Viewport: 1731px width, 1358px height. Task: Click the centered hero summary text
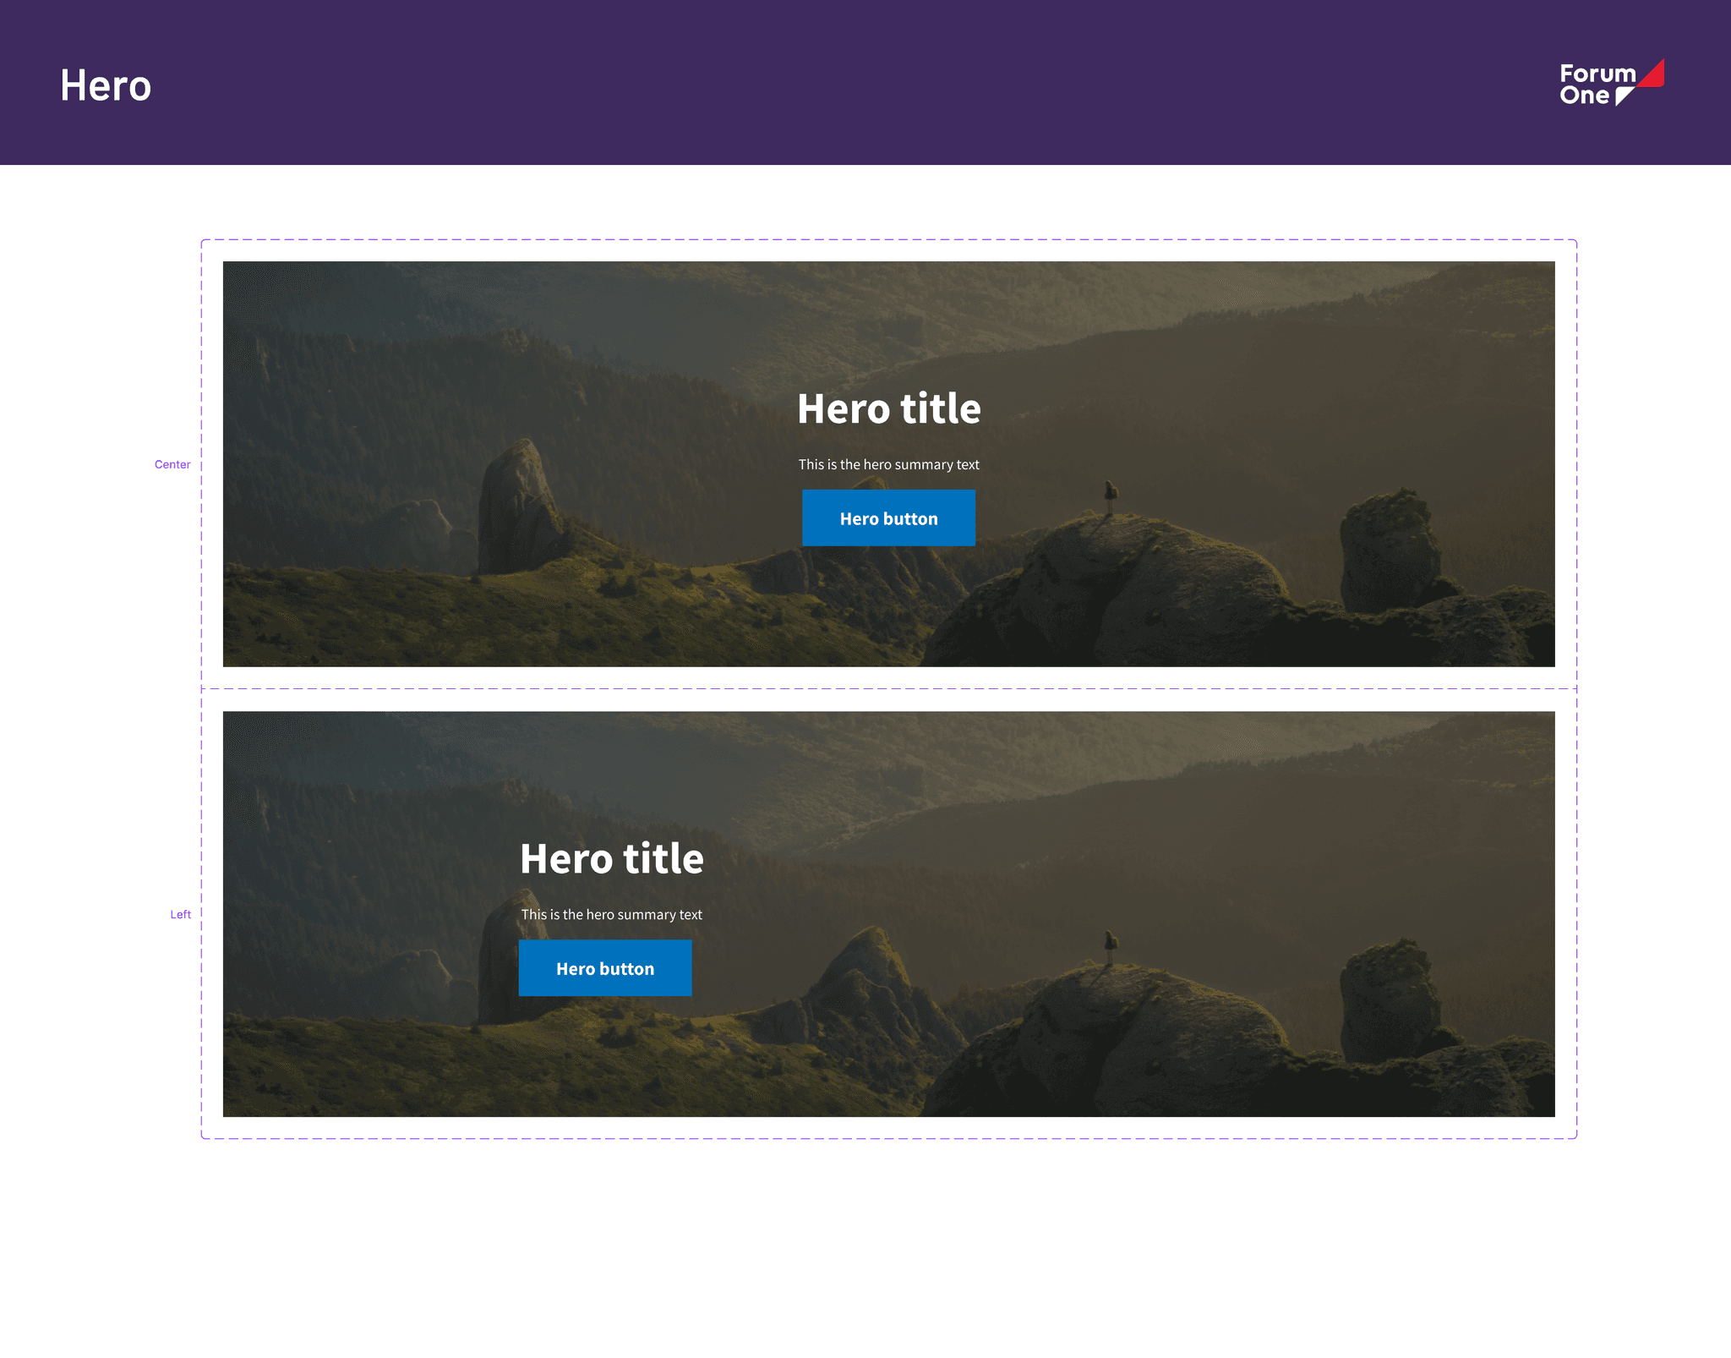(x=888, y=464)
